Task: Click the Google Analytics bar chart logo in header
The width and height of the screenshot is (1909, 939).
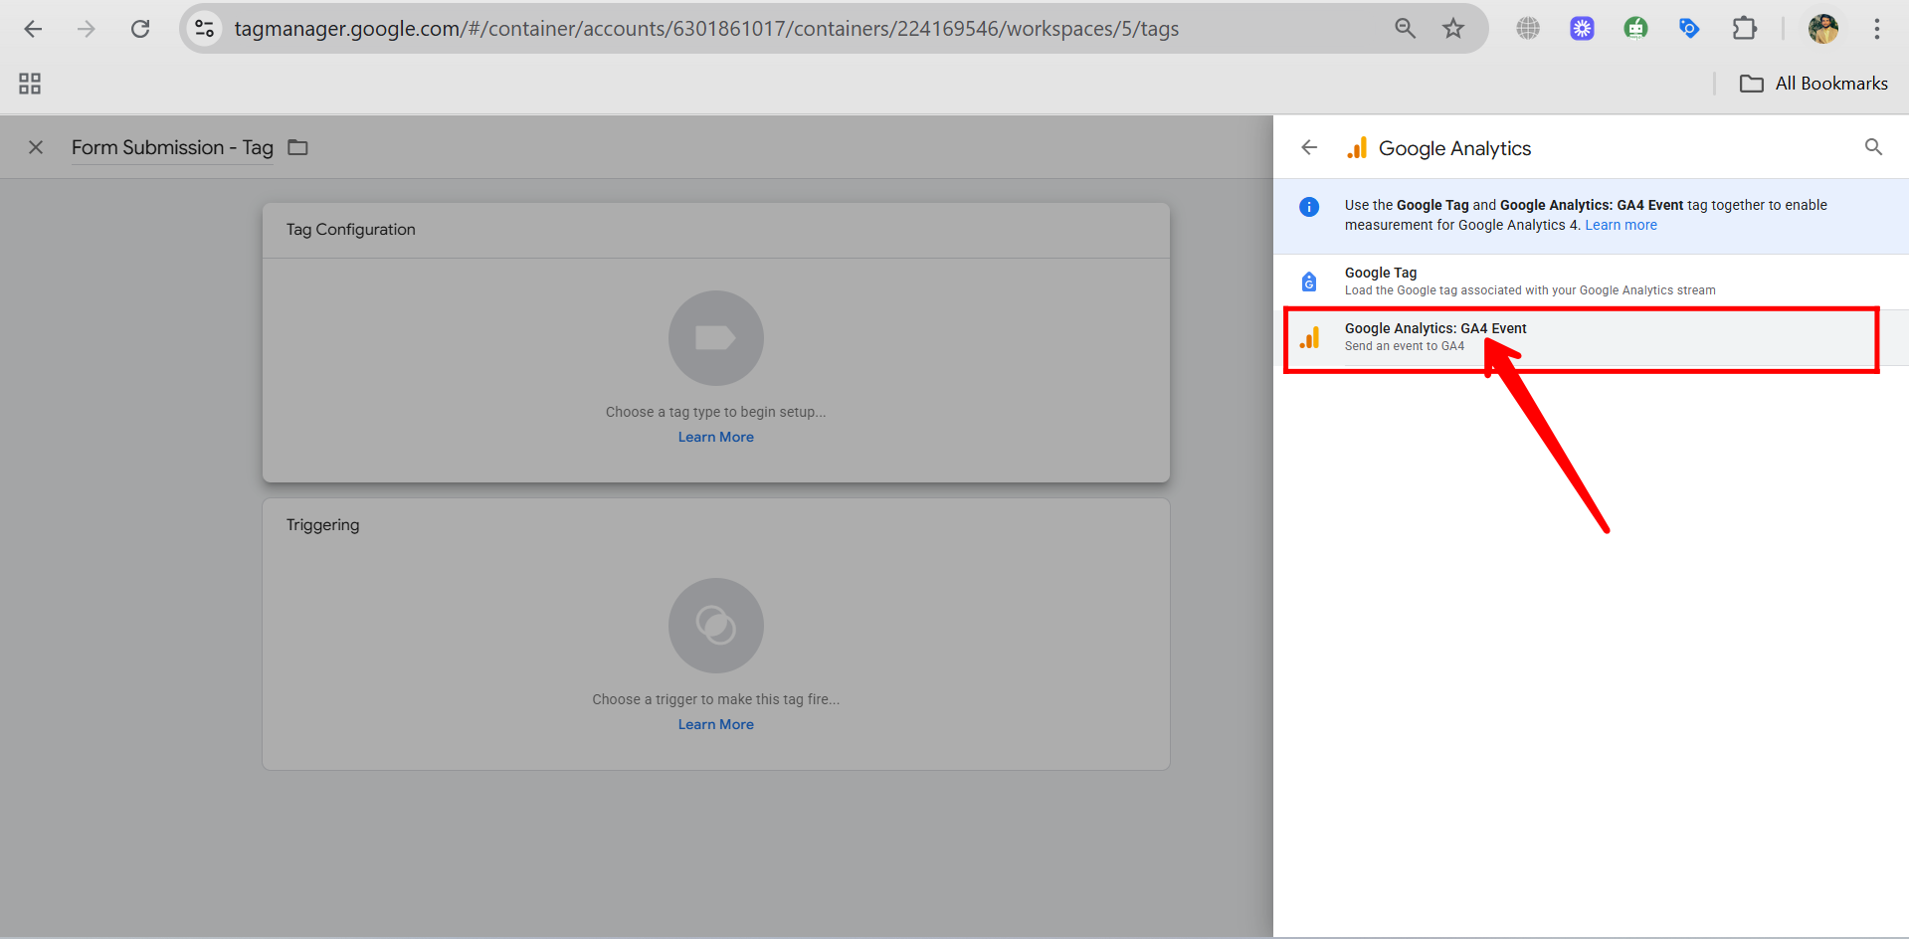Action: click(x=1357, y=148)
